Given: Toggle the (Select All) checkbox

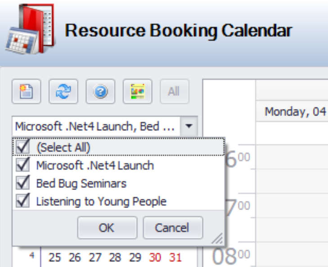Looking at the screenshot, I should pyautogui.click(x=22, y=147).
